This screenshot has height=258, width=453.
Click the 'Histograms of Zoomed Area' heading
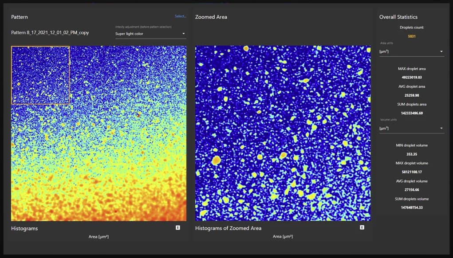point(228,228)
